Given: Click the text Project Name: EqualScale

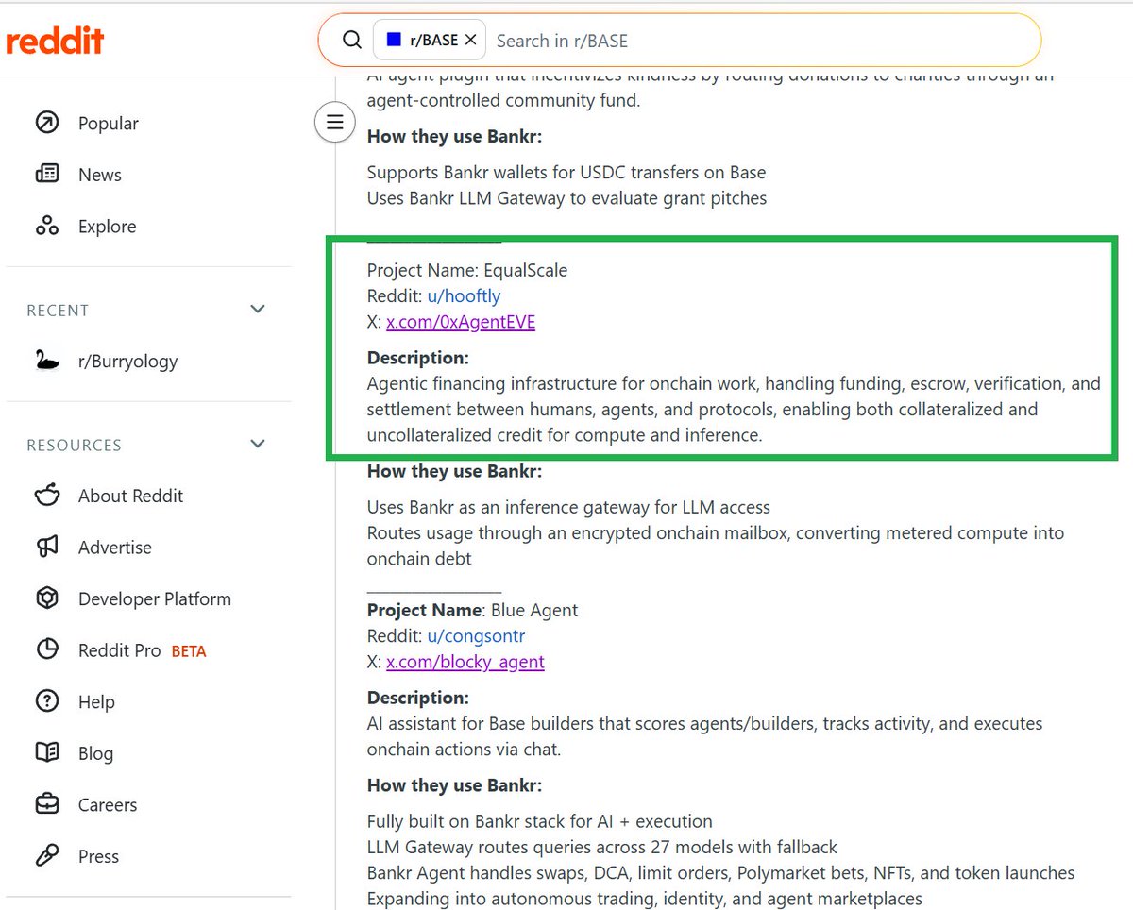Looking at the screenshot, I should coord(467,270).
